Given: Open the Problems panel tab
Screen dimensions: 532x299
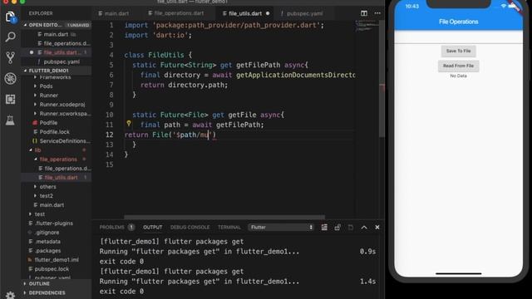Looking at the screenshot, I should (x=112, y=227).
